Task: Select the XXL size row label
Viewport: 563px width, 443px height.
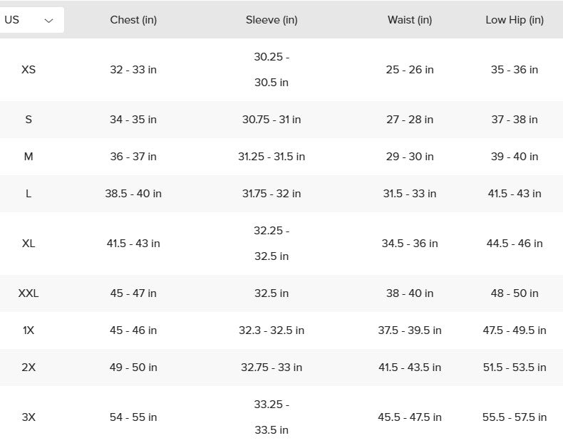Action: (29, 293)
